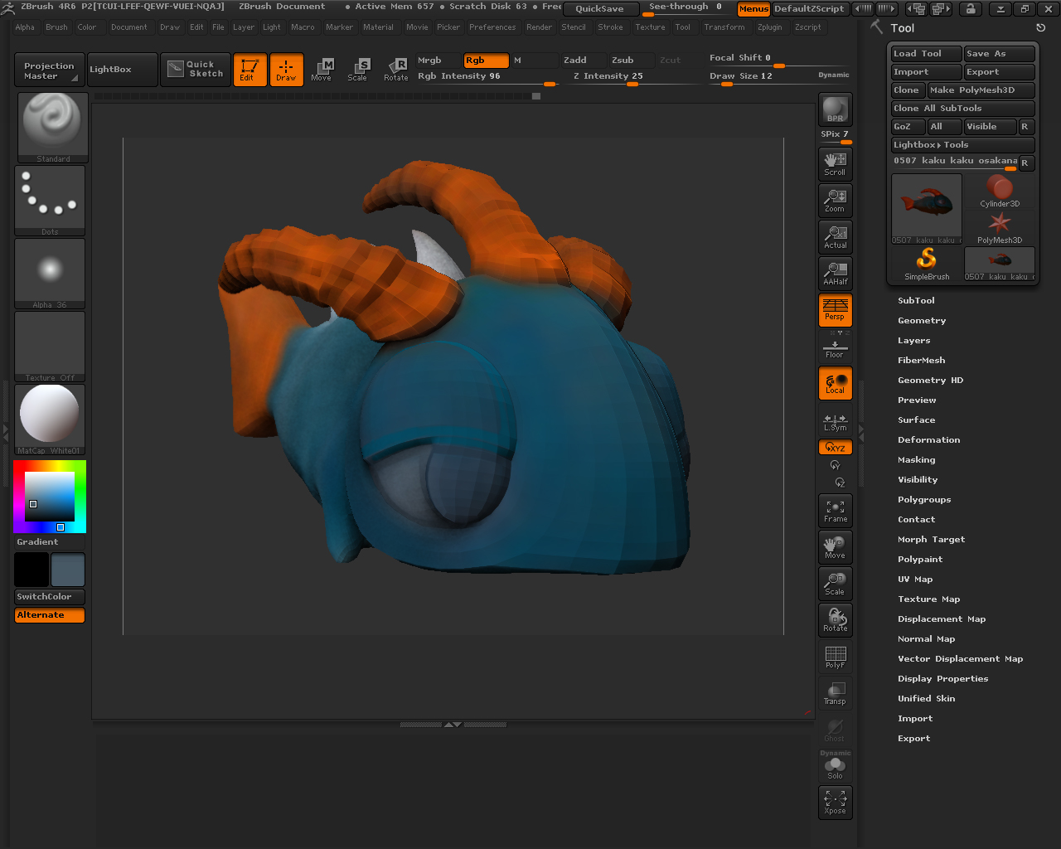Viewport: 1061px width, 849px height.
Task: Toggle L.Sym local symmetry
Action: point(835,422)
